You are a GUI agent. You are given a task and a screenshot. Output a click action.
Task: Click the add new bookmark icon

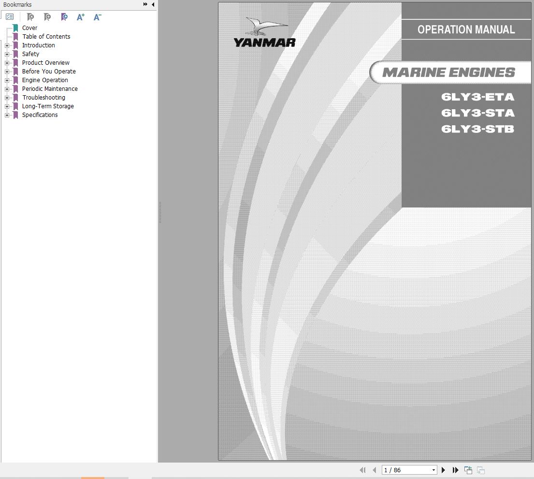tap(47, 17)
